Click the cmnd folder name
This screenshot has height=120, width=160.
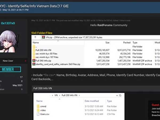click(x=43, y=106)
